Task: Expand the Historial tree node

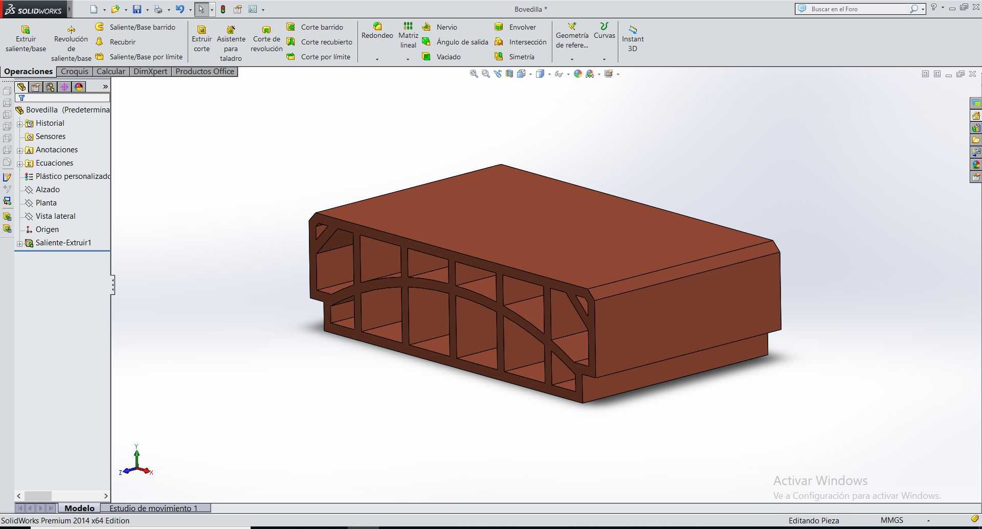Action: (x=20, y=124)
